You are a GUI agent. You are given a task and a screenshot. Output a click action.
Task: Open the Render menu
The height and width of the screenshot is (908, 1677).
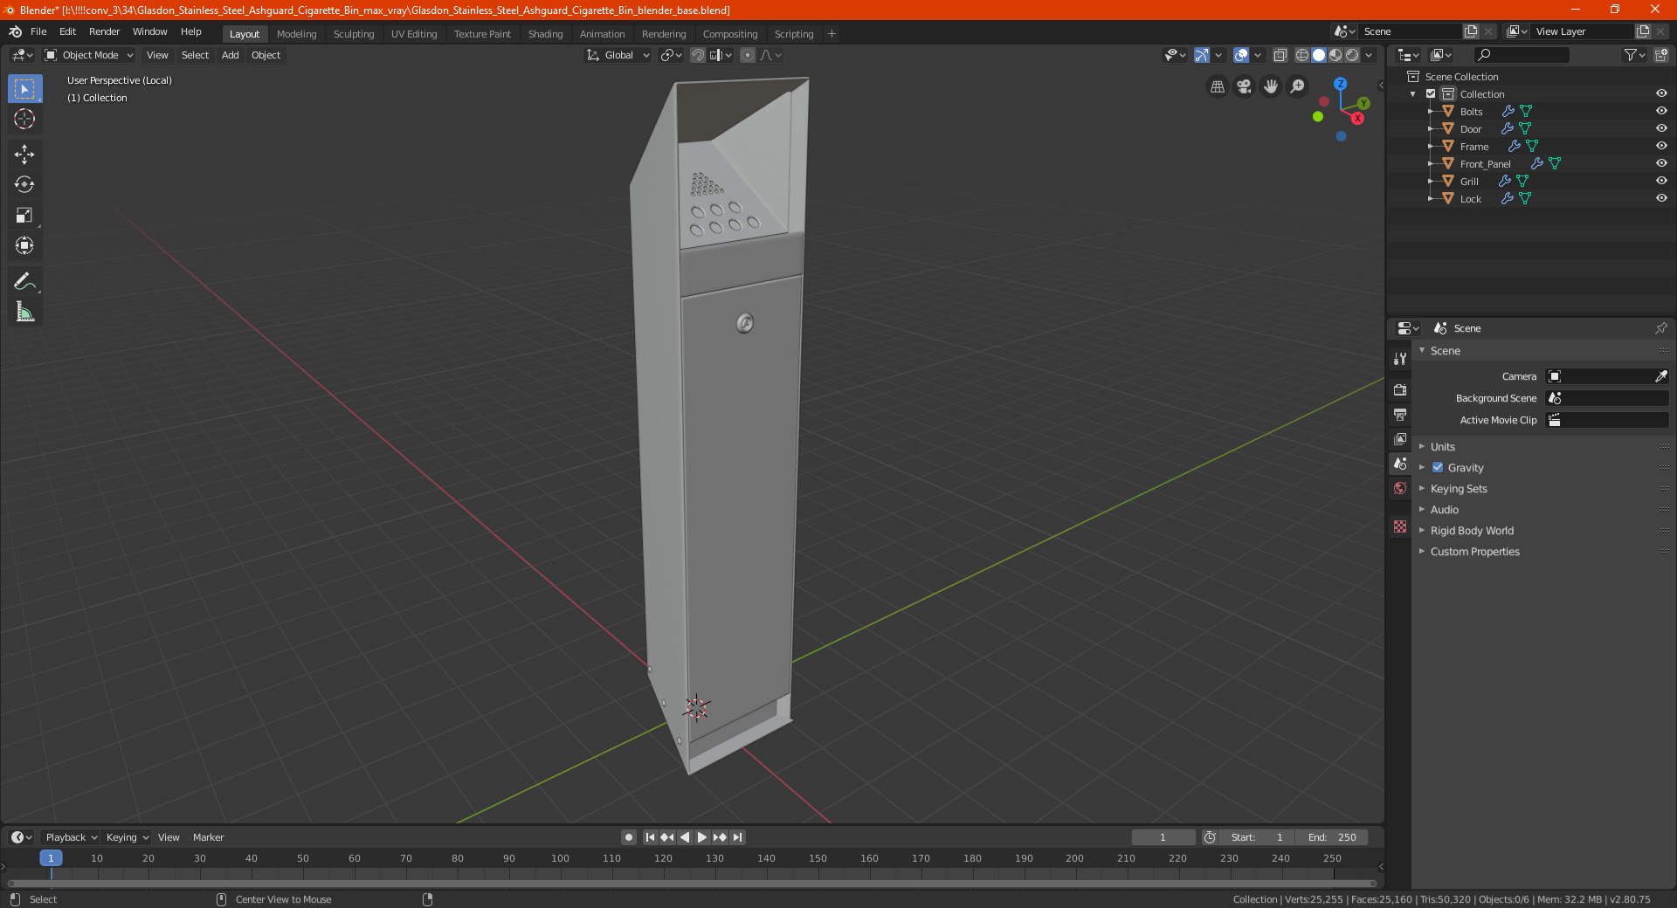(104, 31)
